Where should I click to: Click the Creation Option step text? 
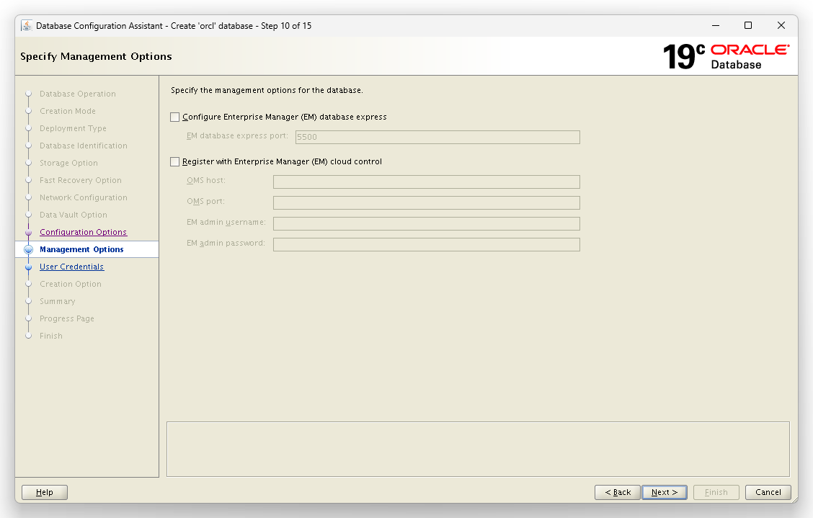(71, 284)
